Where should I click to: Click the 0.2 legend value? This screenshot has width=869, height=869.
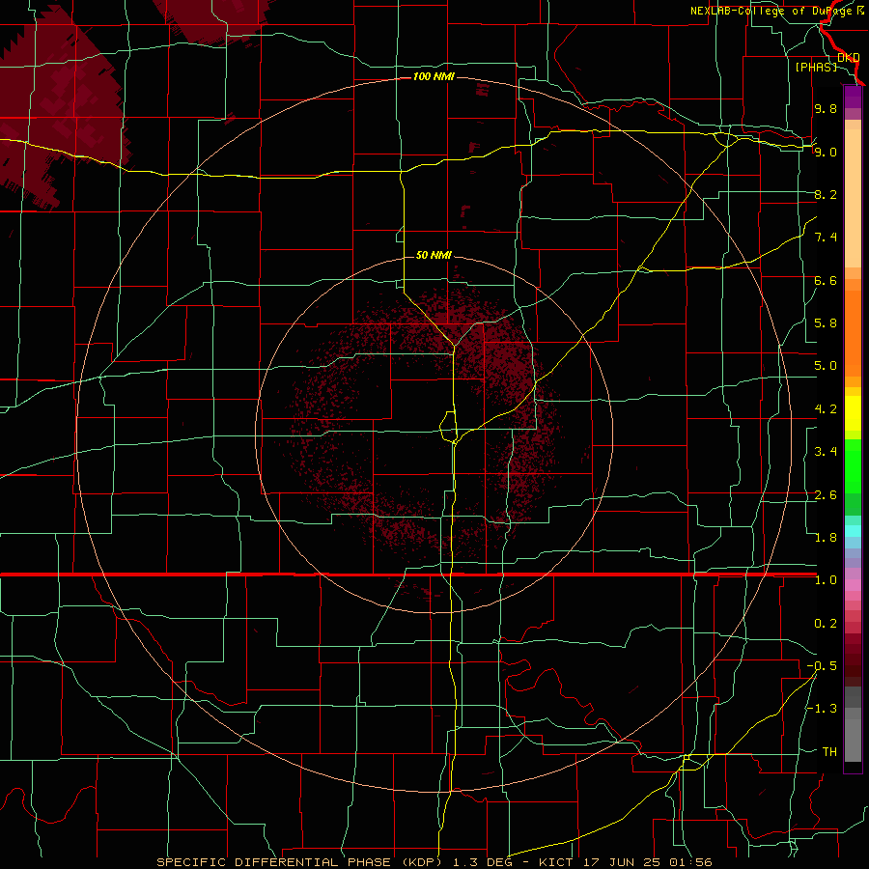(x=826, y=624)
